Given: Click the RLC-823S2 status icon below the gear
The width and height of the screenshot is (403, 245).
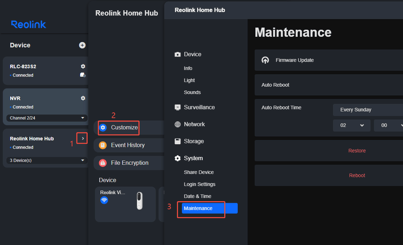Looking at the screenshot, I should tap(83, 75).
